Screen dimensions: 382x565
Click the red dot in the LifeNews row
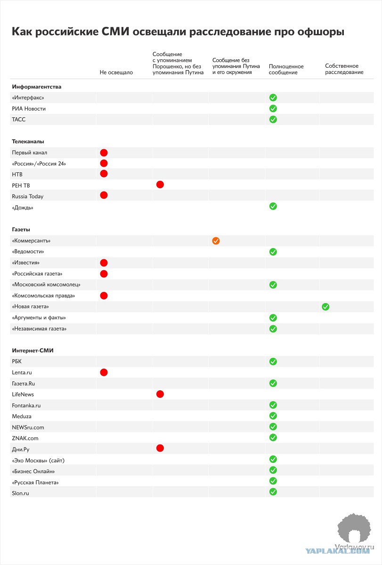click(x=160, y=394)
